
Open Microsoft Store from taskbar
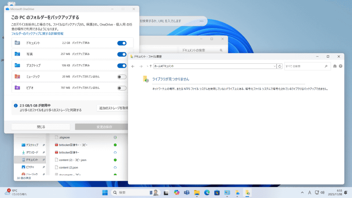[x=217, y=193]
